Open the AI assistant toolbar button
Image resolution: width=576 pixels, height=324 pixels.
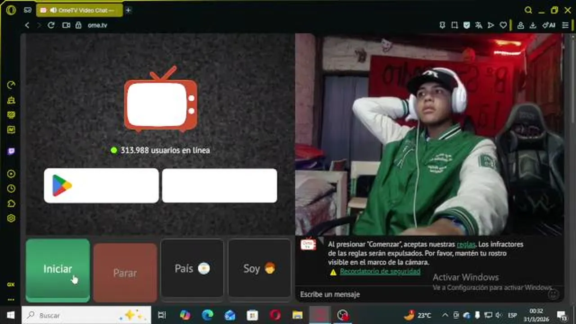coord(549,25)
